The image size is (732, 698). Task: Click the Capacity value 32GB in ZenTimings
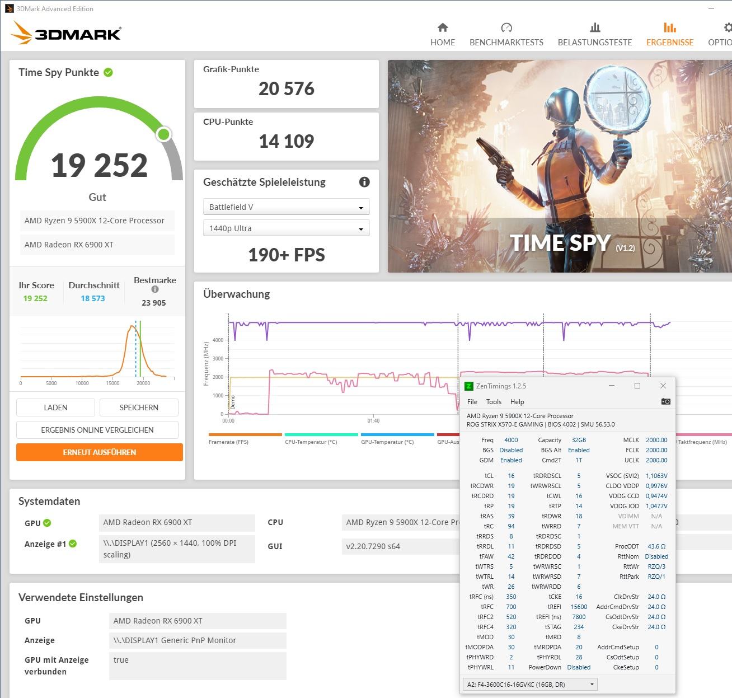[579, 440]
